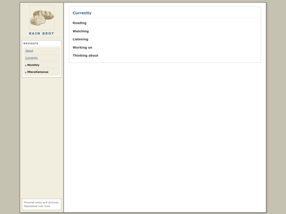Click the Currently page heading
Image resolution: width=286 pixels, height=214 pixels.
(x=82, y=13)
